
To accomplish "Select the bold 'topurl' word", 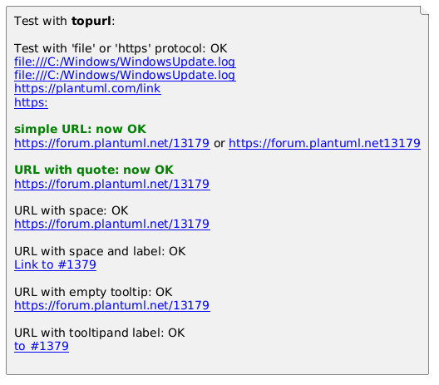I will [x=91, y=22].
